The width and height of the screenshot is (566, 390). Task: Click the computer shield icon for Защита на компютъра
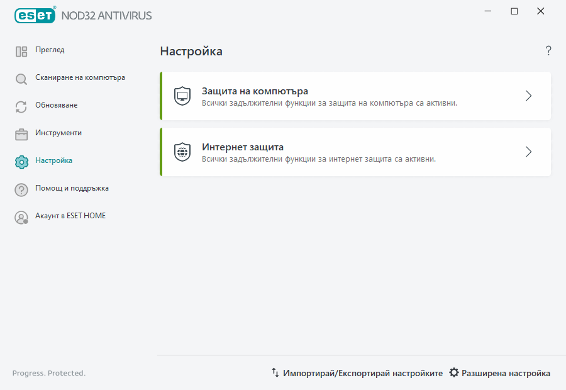pos(182,96)
